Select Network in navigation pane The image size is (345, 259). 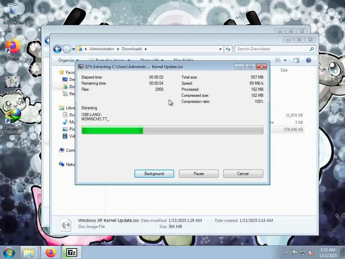coord(67,164)
